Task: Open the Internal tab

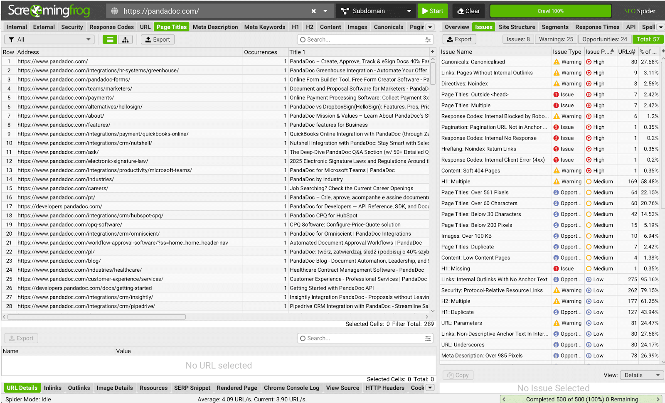Action: point(17,27)
